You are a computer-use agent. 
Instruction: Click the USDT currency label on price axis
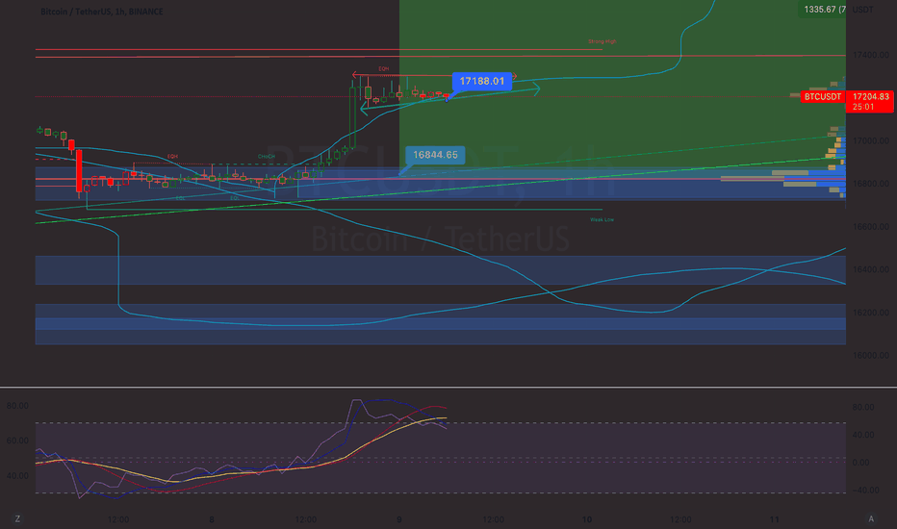coord(862,10)
